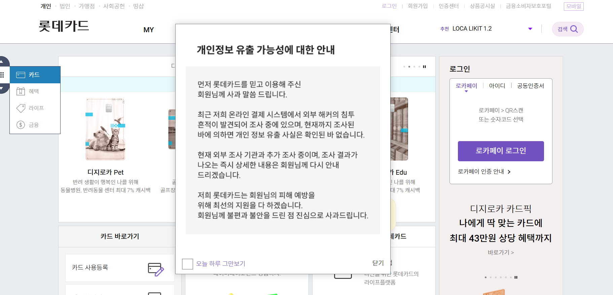Open 회원가입 page
Viewport: 613px width, 295px height.
pyautogui.click(x=418, y=6)
